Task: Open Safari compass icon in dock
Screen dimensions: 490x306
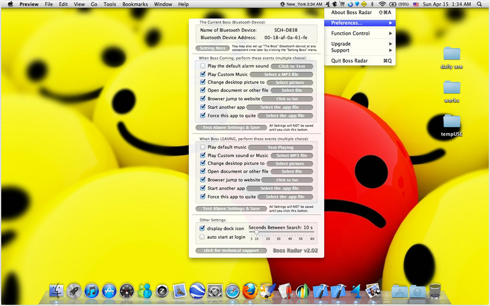Action: click(232, 291)
